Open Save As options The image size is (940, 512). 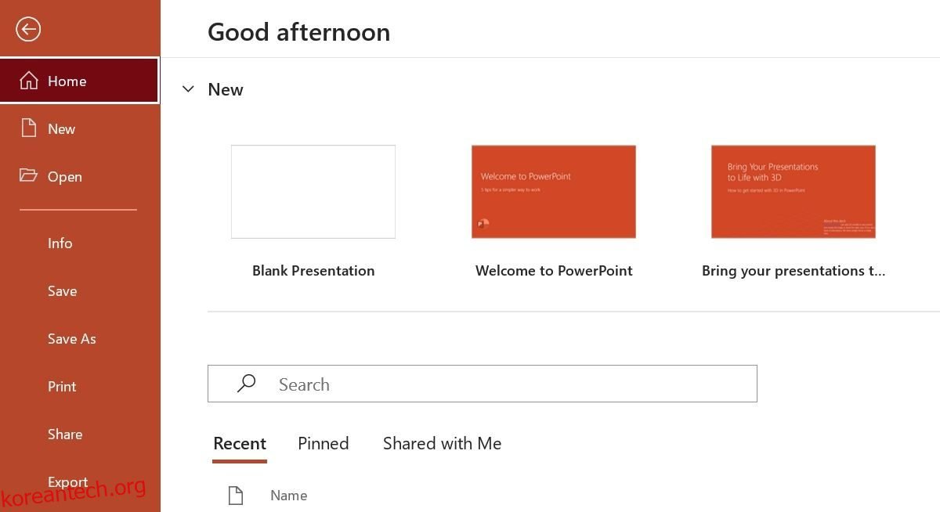[71, 338]
